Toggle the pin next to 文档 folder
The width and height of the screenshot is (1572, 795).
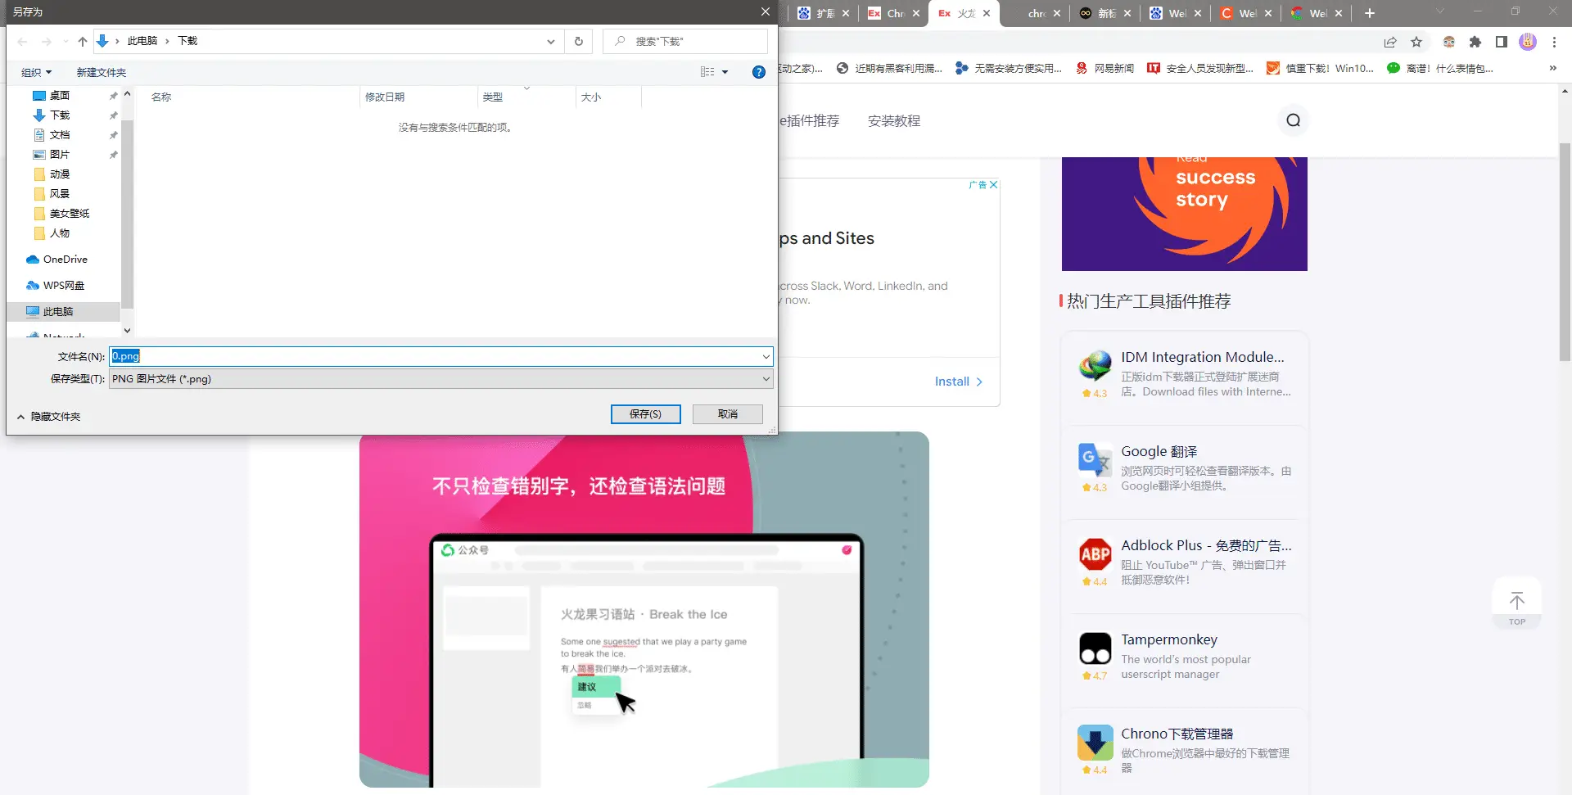113,135
